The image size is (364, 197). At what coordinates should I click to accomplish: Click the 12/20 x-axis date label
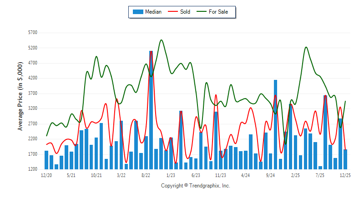[46, 175]
